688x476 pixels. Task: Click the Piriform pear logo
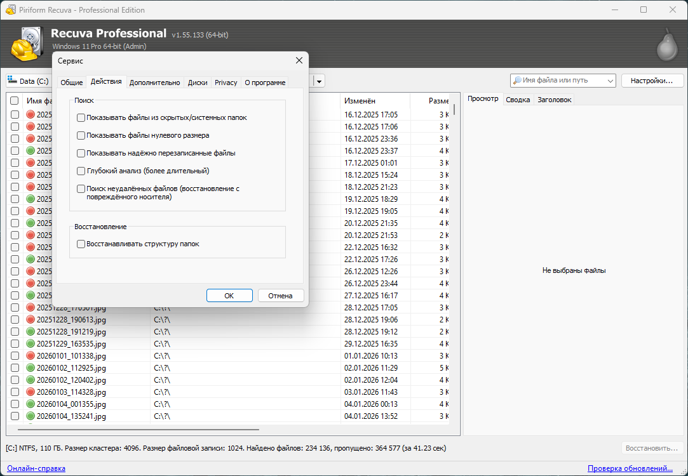pos(667,44)
